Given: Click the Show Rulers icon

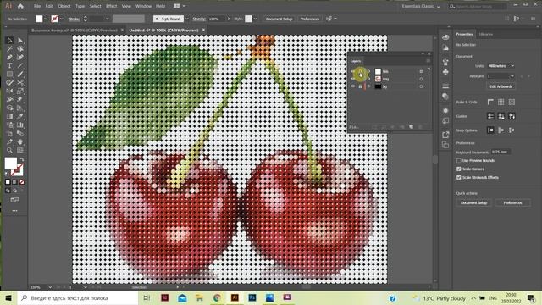Looking at the screenshot, I should click(x=490, y=102).
